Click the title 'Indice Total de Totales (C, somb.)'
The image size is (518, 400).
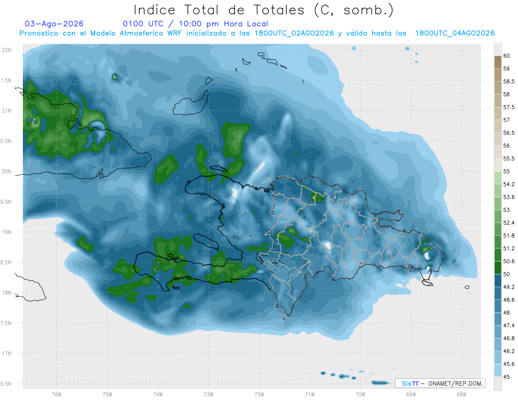tap(263, 10)
